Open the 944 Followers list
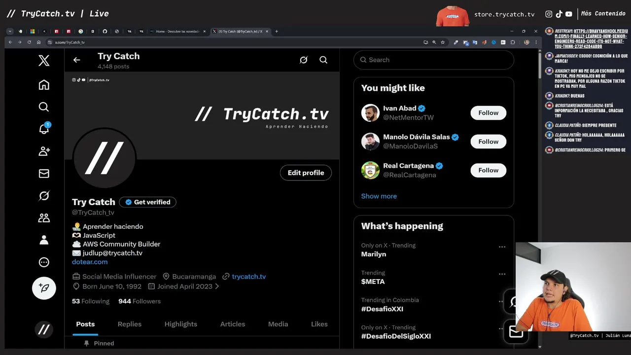Screen dimensions: 631x355 pyautogui.click(x=140, y=301)
